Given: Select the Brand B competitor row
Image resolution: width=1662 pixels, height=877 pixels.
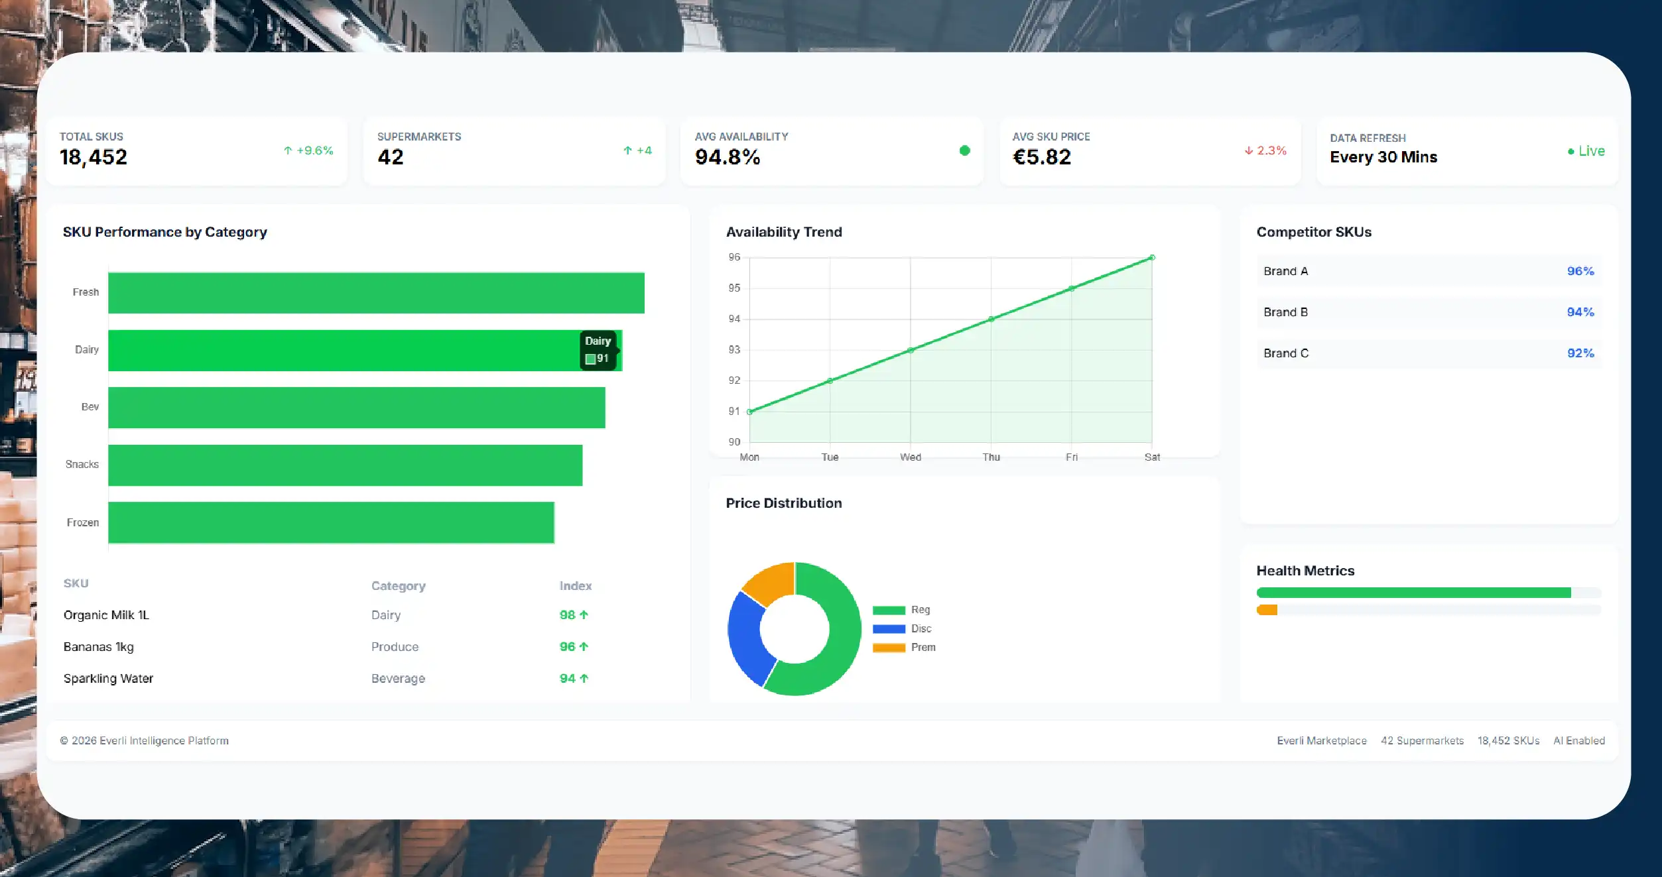Looking at the screenshot, I should pyautogui.click(x=1429, y=312).
